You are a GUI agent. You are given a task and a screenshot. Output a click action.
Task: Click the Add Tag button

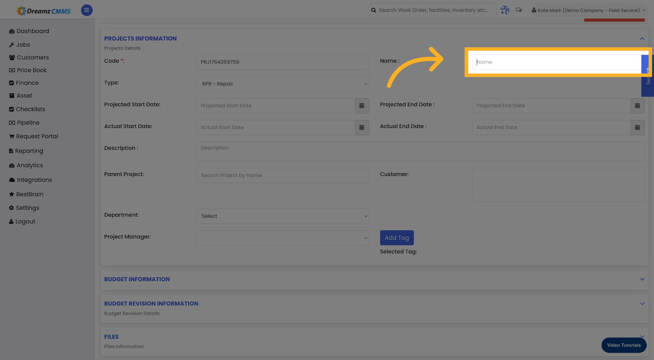coord(397,238)
